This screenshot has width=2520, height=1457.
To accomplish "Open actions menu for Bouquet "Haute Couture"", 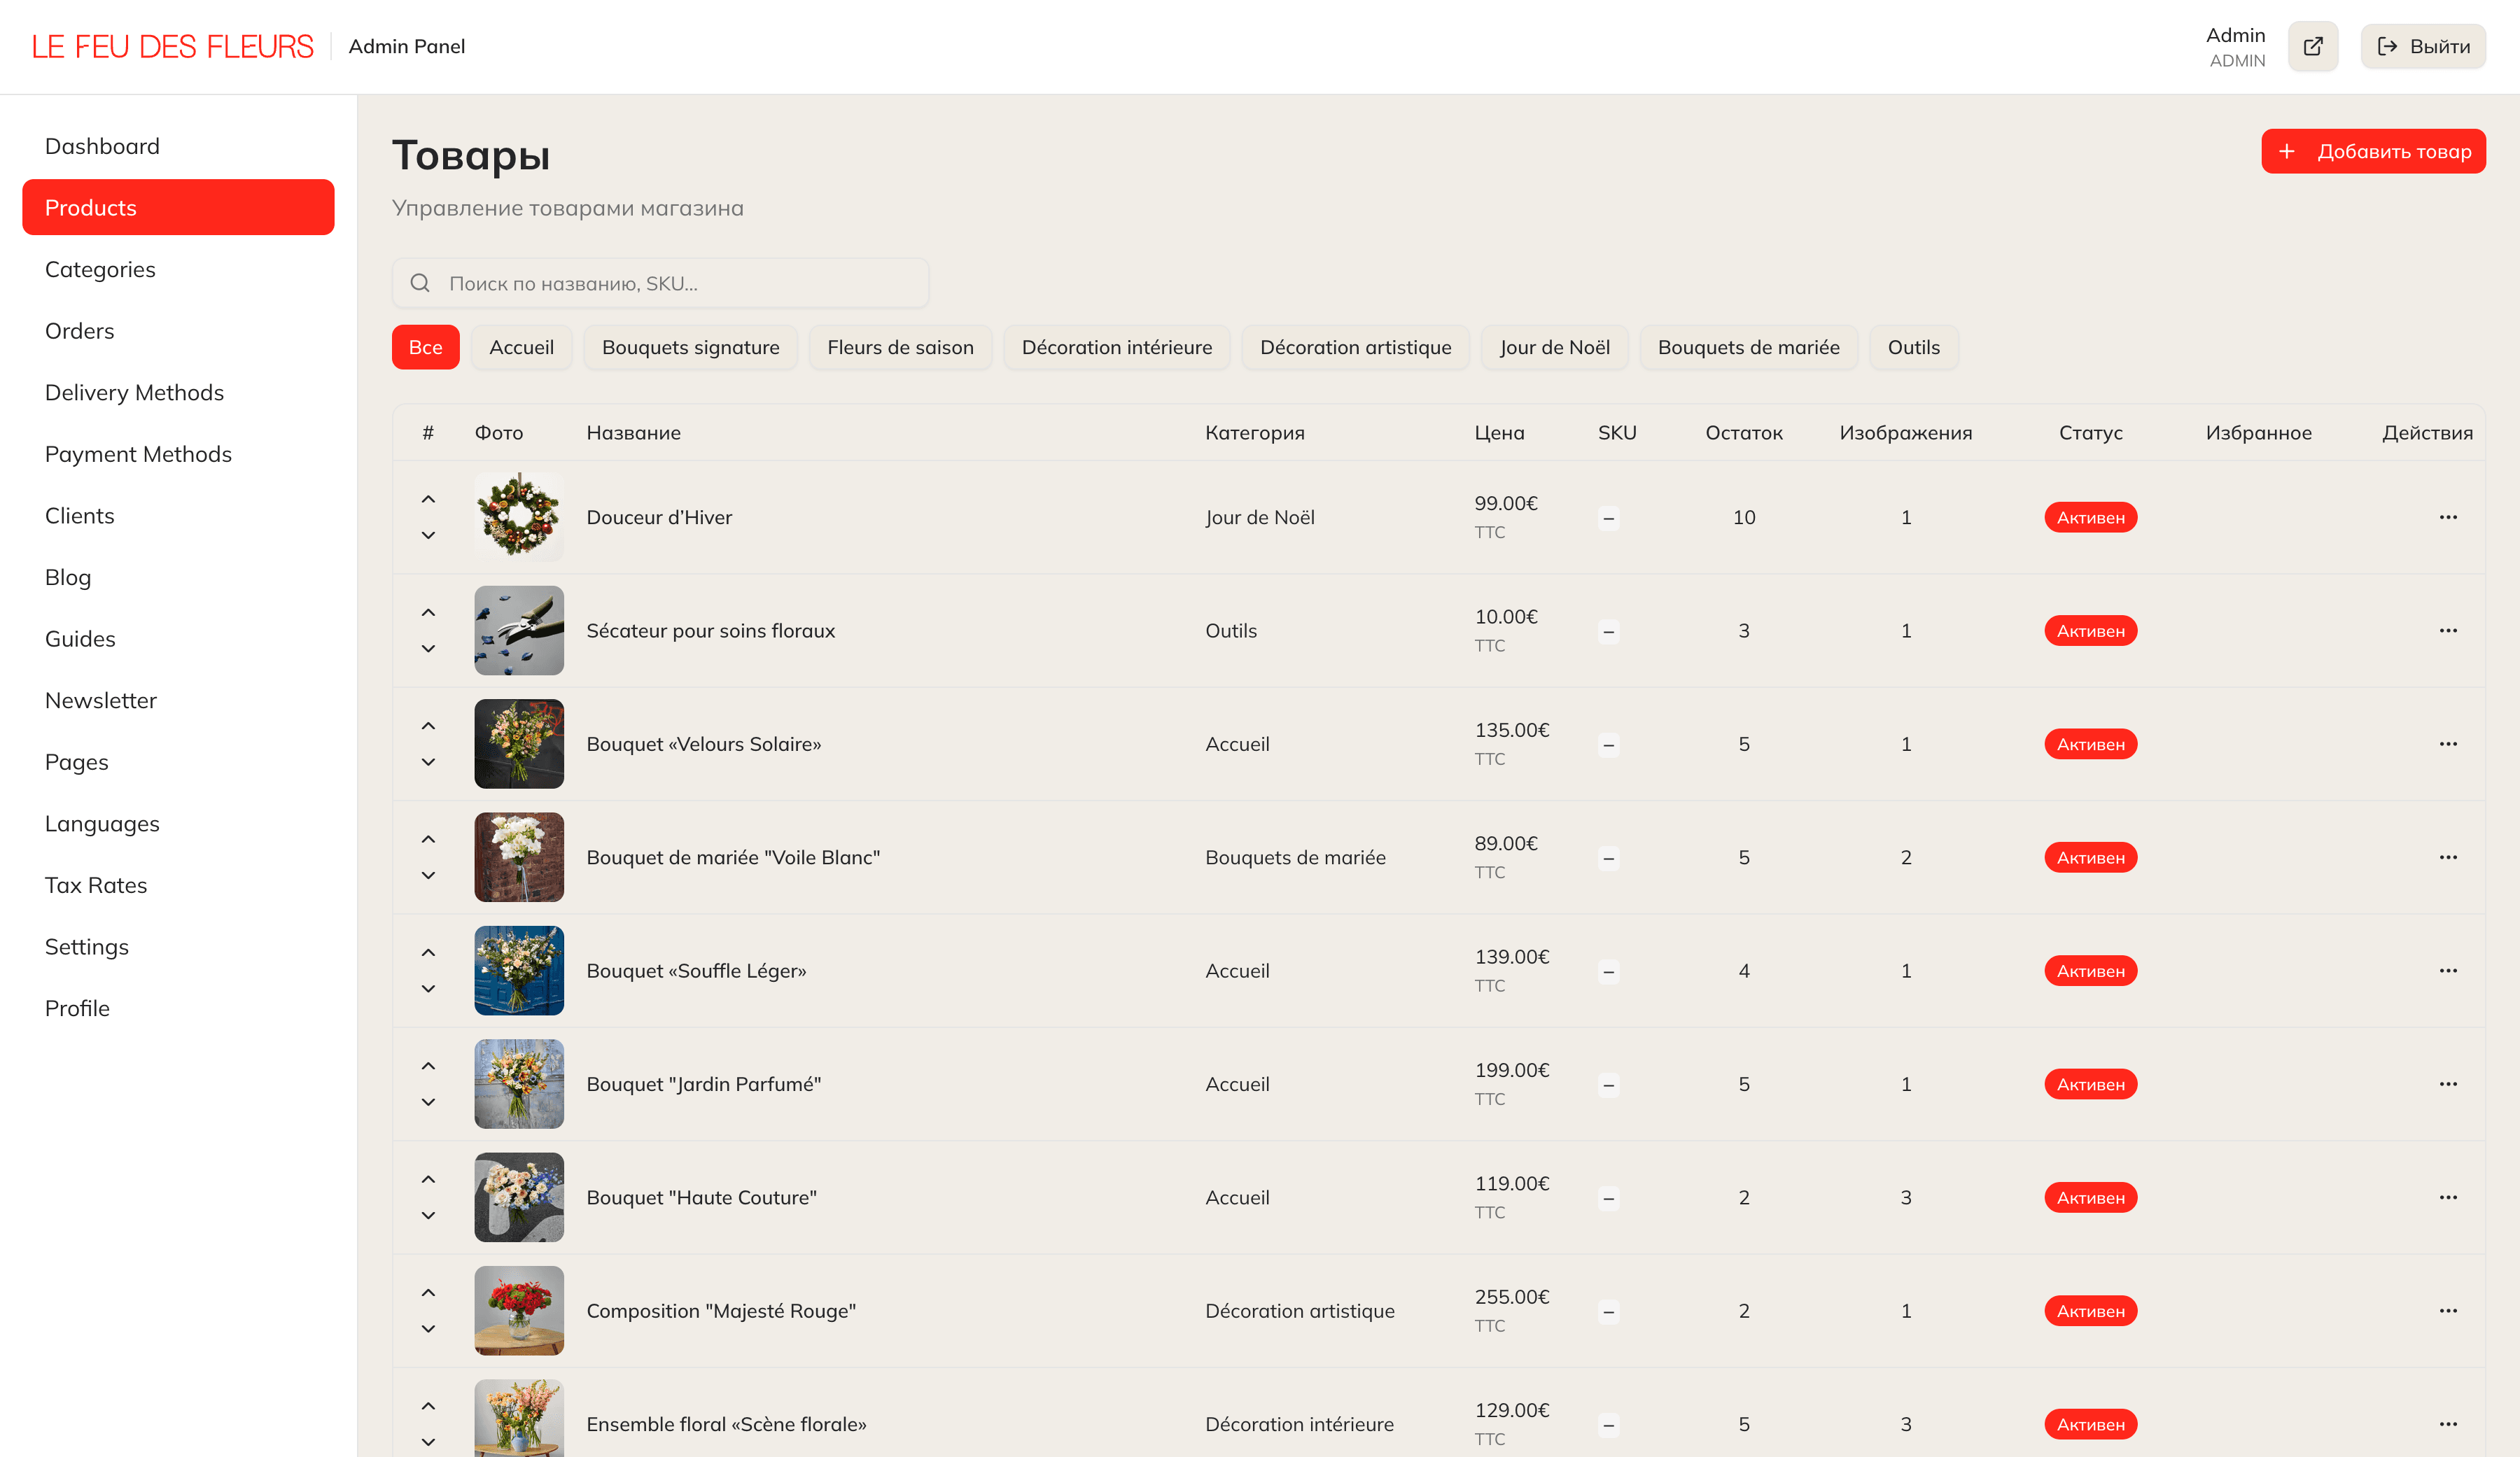I will 2447,1197.
